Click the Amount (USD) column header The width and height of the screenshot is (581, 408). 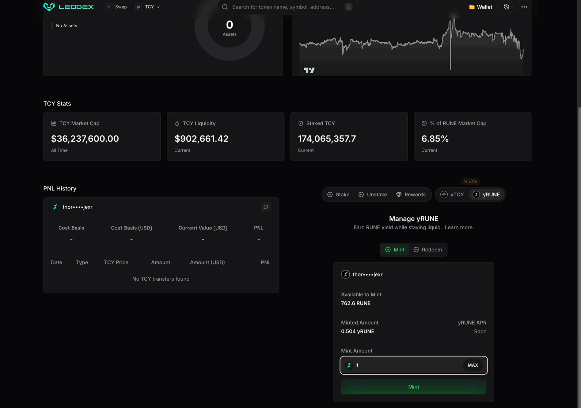click(x=208, y=262)
